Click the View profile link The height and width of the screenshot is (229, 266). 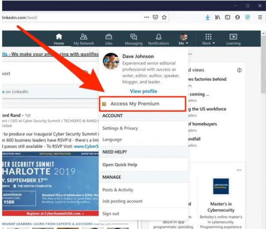coord(143,91)
